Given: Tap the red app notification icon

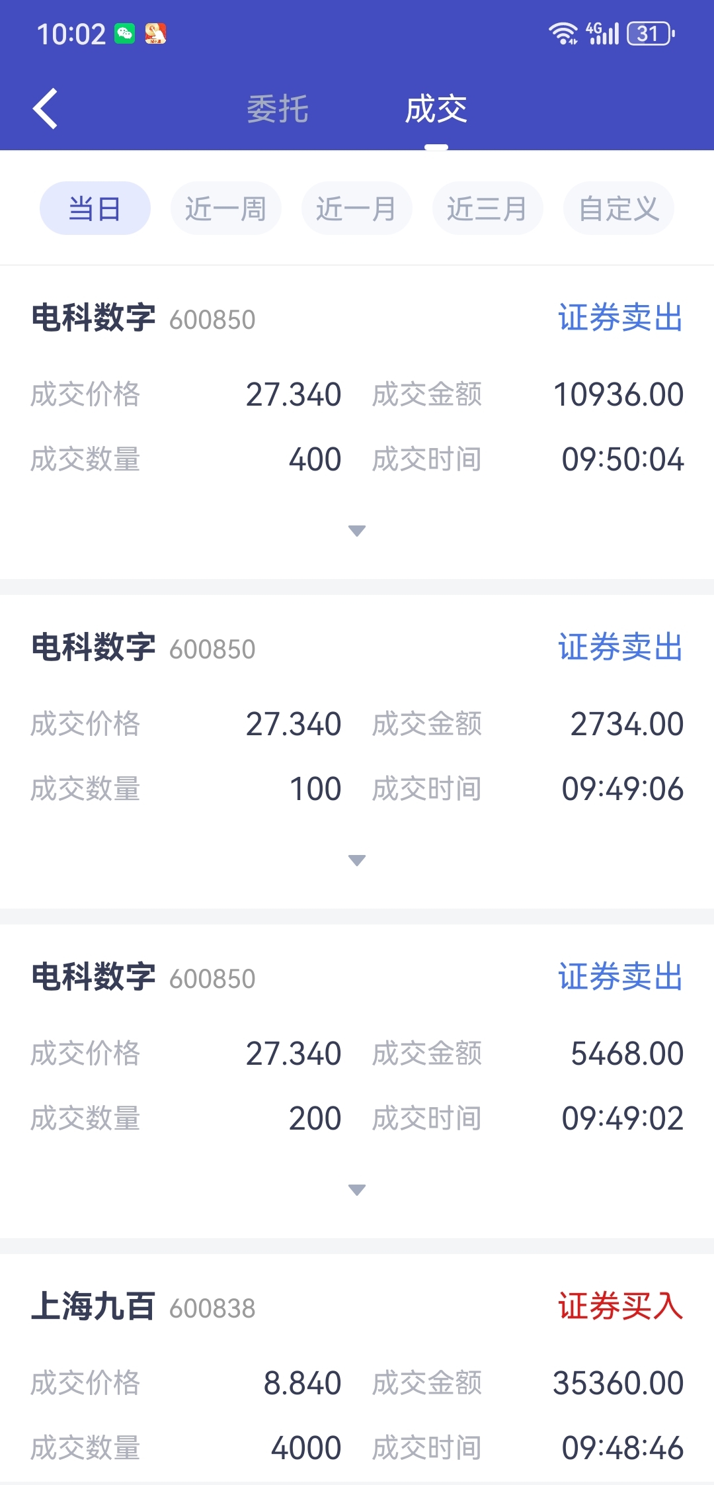Looking at the screenshot, I should coord(155,34).
